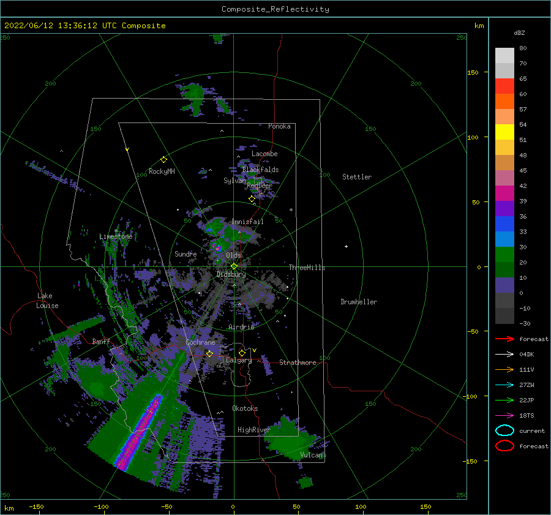Pick the red 60-65 dBZ swatch

(x=504, y=86)
